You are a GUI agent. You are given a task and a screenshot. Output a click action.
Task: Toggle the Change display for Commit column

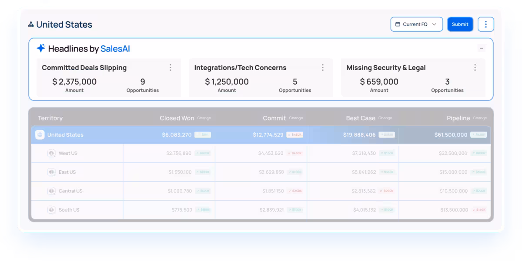tap(296, 117)
